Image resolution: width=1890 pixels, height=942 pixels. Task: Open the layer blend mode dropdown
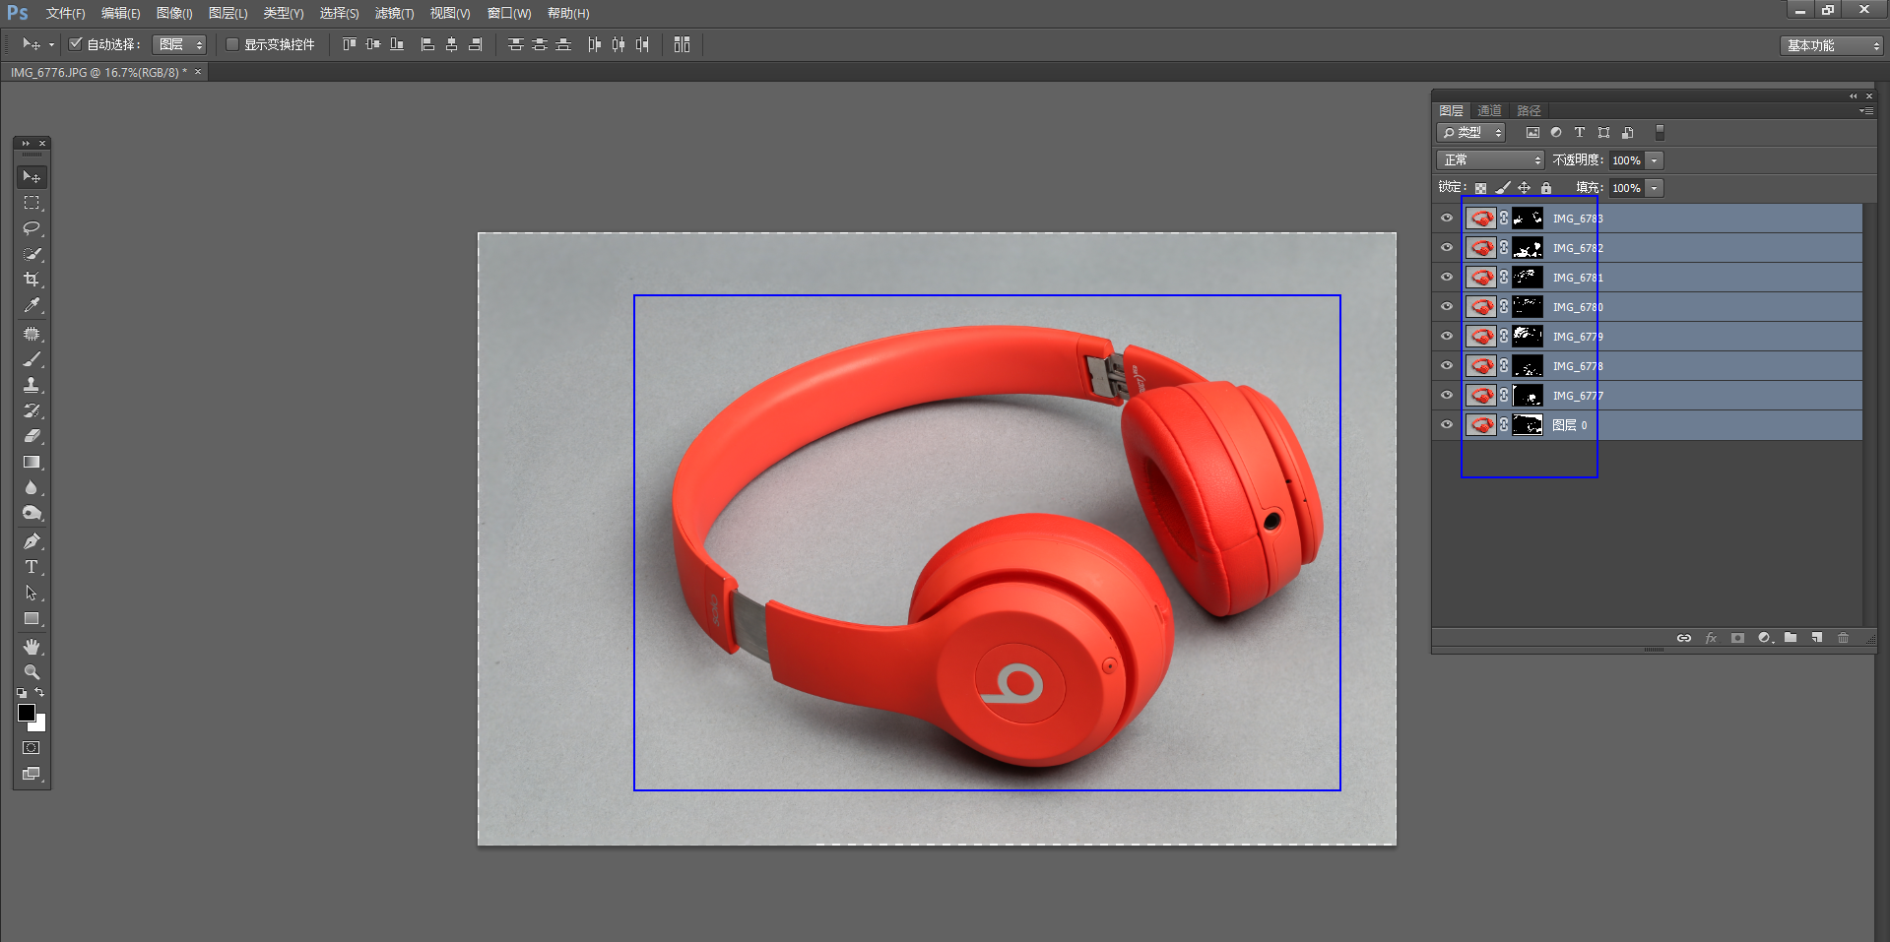[x=1490, y=160]
